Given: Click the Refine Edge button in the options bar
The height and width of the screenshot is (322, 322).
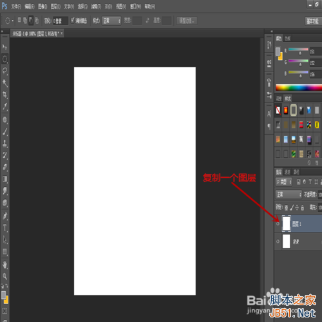Looking at the screenshot, I should pos(187,21).
